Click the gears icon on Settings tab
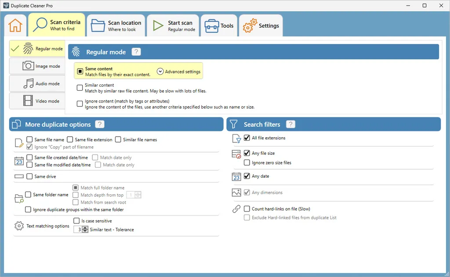 250,26
